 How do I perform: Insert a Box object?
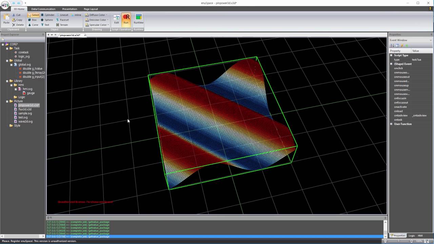[x=32, y=20]
